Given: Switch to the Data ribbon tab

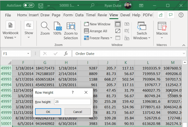Looking at the screenshot, I should tap(79, 15).
